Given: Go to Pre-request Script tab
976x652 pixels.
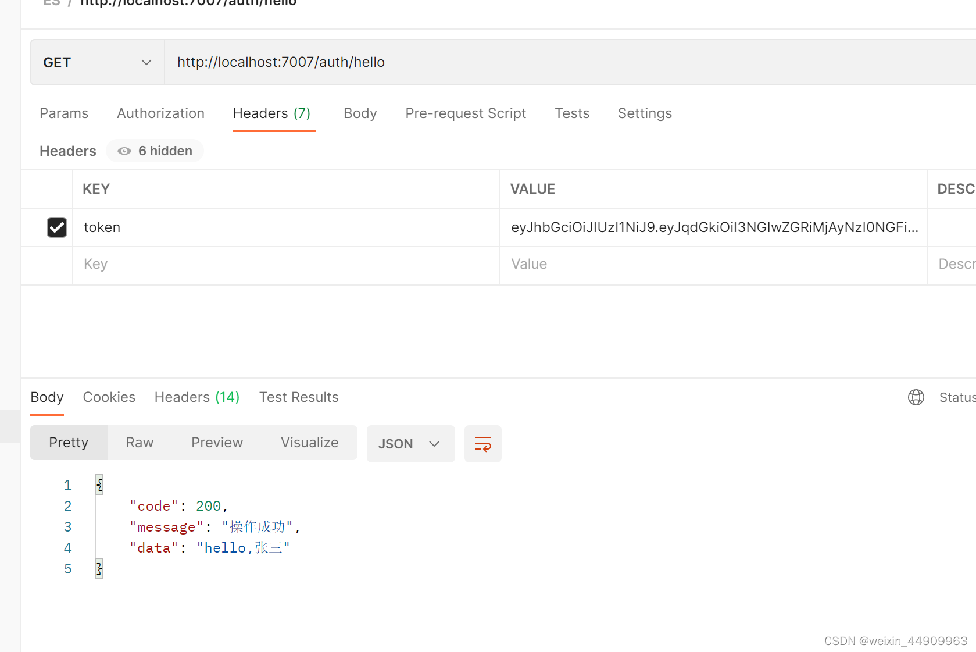Looking at the screenshot, I should point(466,113).
